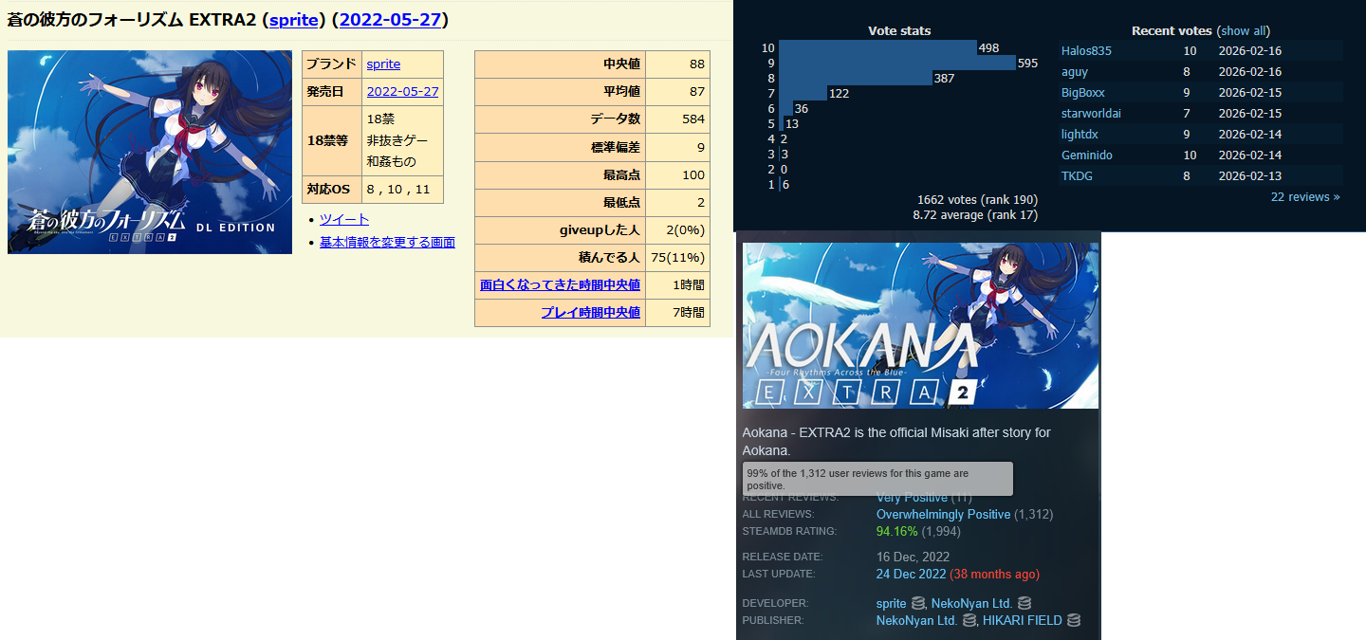The width and height of the screenshot is (1366, 640).
Task: Open 基本情報を変更する画面 link
Action: click(387, 243)
